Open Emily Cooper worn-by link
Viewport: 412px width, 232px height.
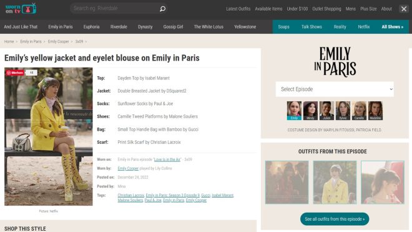click(128, 169)
